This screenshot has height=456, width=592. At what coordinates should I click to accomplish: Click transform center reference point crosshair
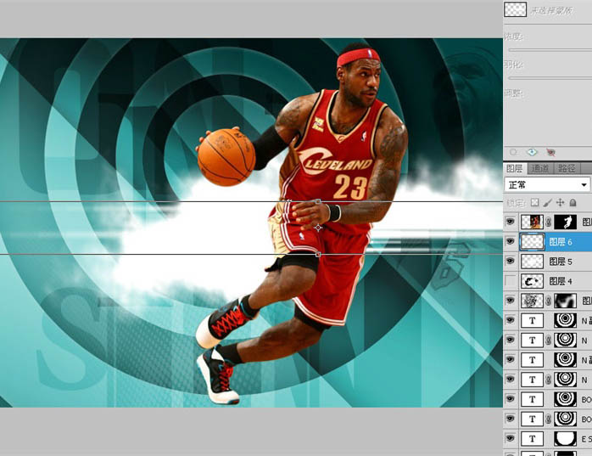[x=318, y=228]
